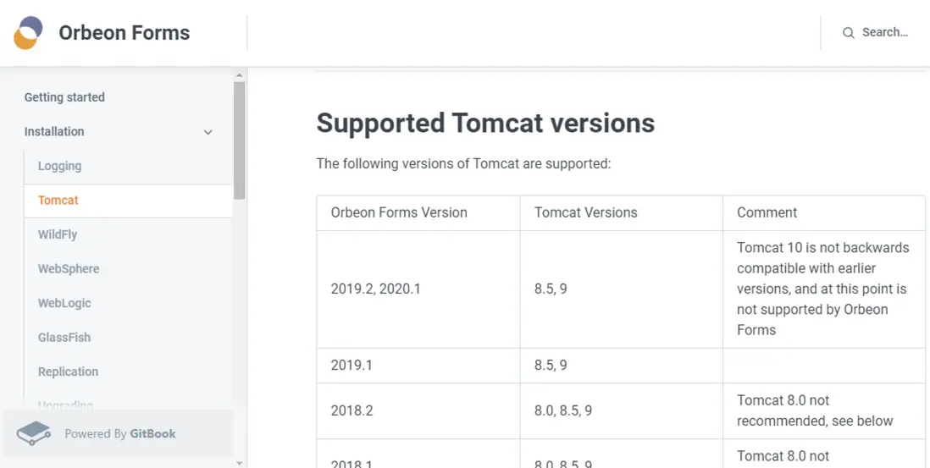Click the sidebar scrollbar thumb

[240, 140]
